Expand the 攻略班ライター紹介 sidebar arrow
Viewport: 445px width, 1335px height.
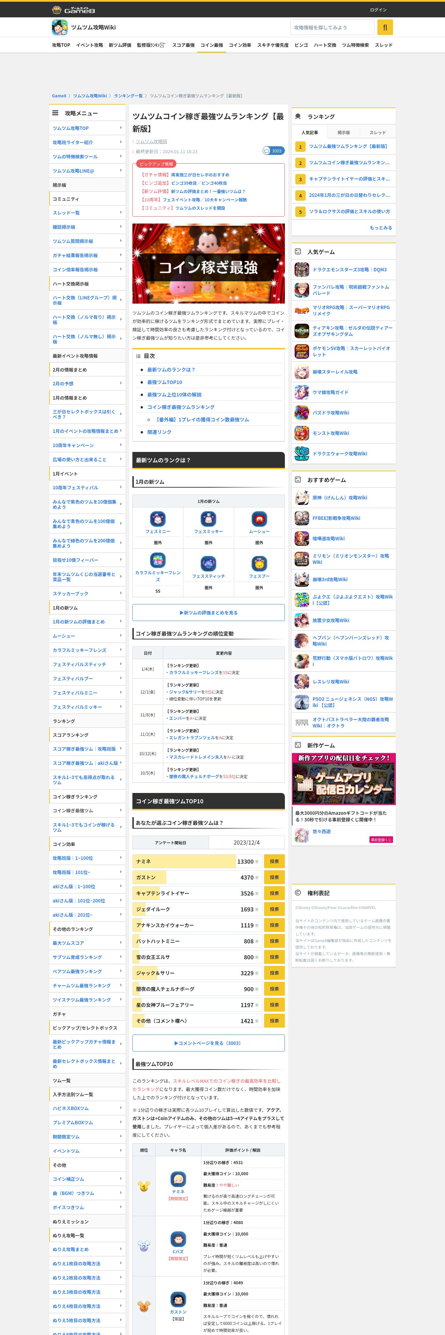click(121, 142)
